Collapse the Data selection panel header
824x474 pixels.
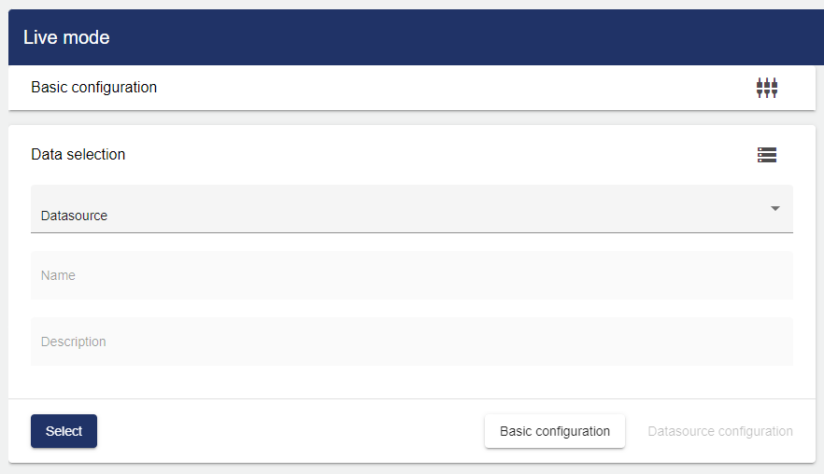click(x=411, y=155)
